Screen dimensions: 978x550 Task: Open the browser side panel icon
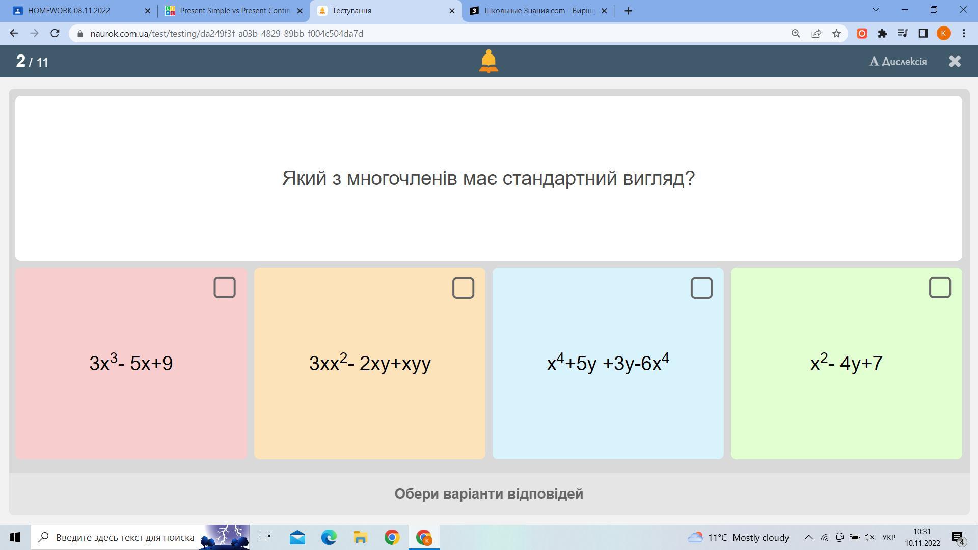coord(923,34)
